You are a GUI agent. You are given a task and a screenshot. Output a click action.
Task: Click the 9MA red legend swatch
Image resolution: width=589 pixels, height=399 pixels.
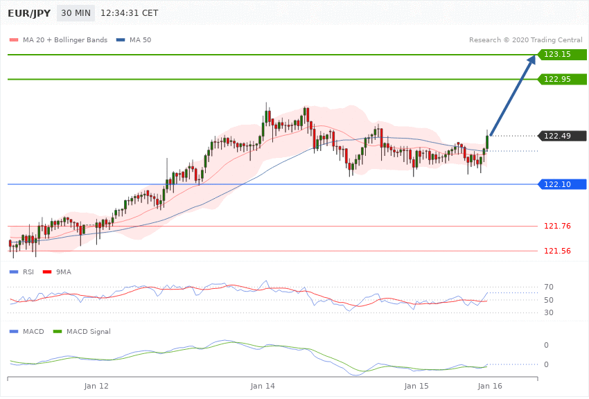pos(47,272)
